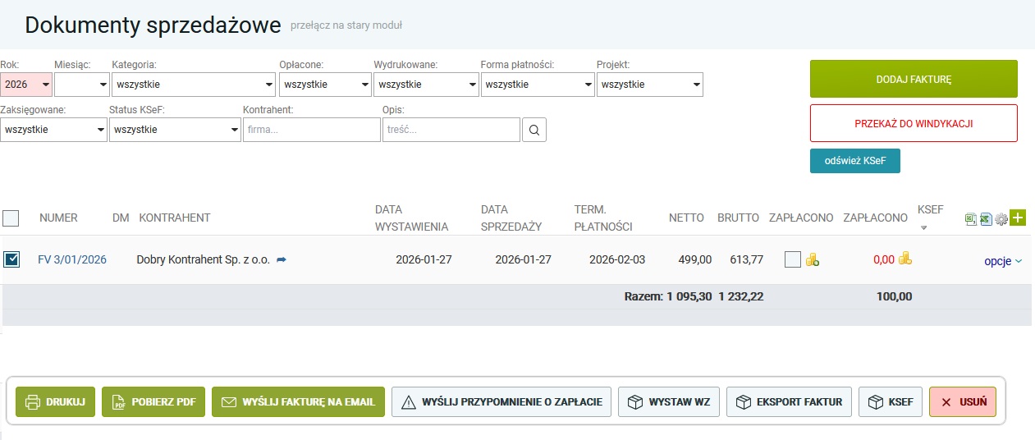Tick the Zapłacono checkbox in the invoice row

coord(792,259)
